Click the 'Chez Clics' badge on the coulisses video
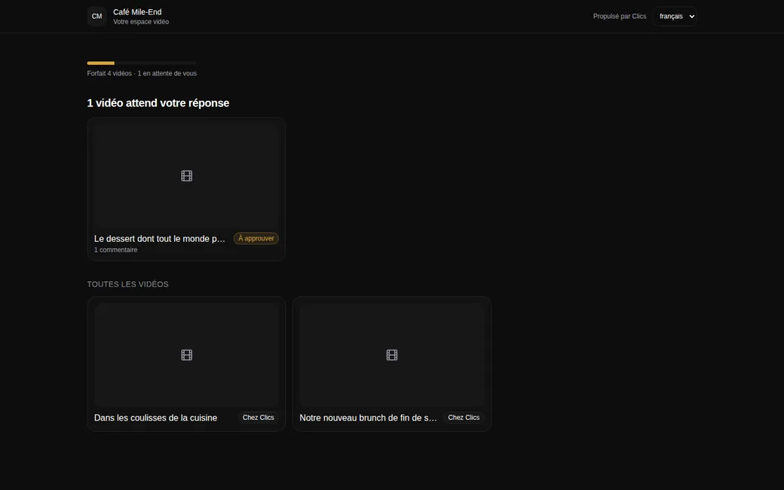 pyautogui.click(x=258, y=418)
